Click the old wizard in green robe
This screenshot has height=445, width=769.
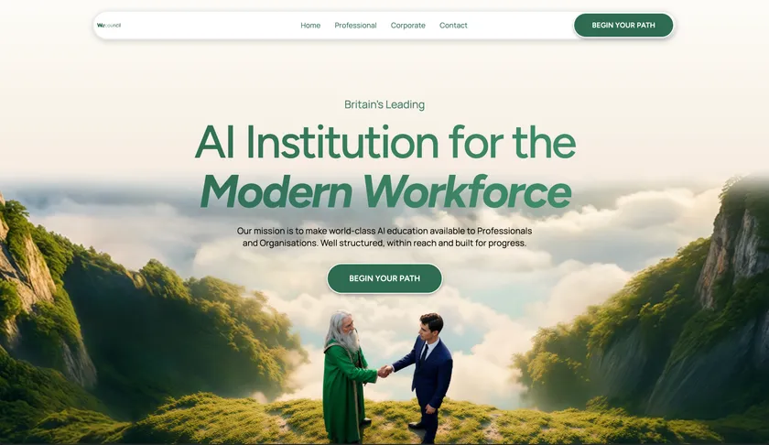[346, 377]
